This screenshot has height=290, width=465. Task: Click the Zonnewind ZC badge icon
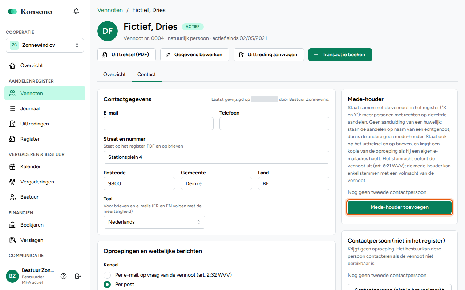14,45
